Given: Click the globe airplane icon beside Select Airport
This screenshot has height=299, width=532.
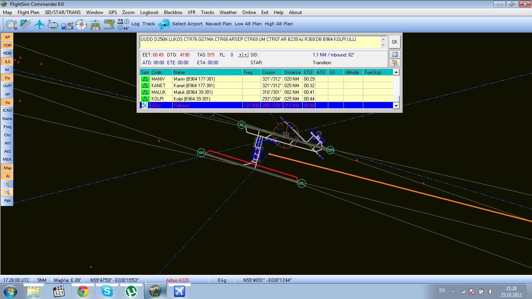Looking at the screenshot, I should point(164,24).
